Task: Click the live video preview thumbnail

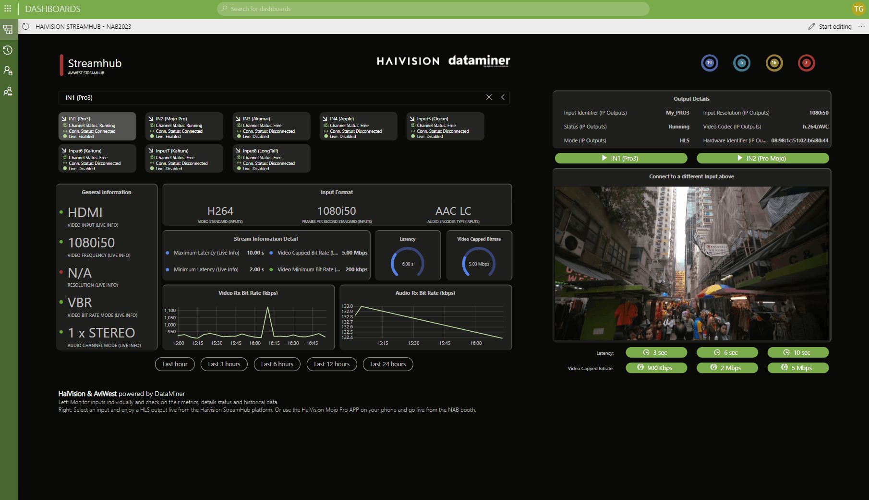Action: click(x=691, y=264)
